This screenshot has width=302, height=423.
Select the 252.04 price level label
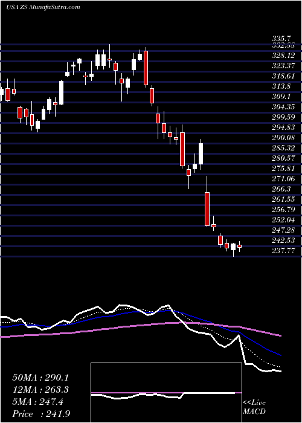coord(284,219)
